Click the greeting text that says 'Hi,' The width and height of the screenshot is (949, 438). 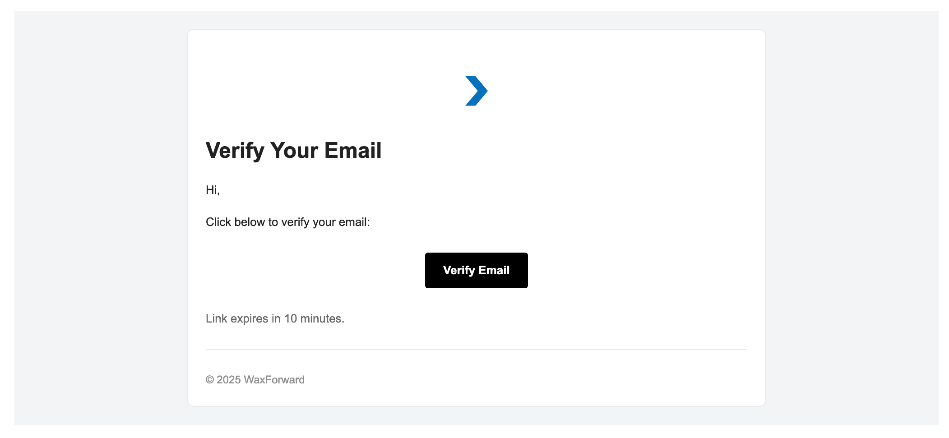click(x=213, y=189)
